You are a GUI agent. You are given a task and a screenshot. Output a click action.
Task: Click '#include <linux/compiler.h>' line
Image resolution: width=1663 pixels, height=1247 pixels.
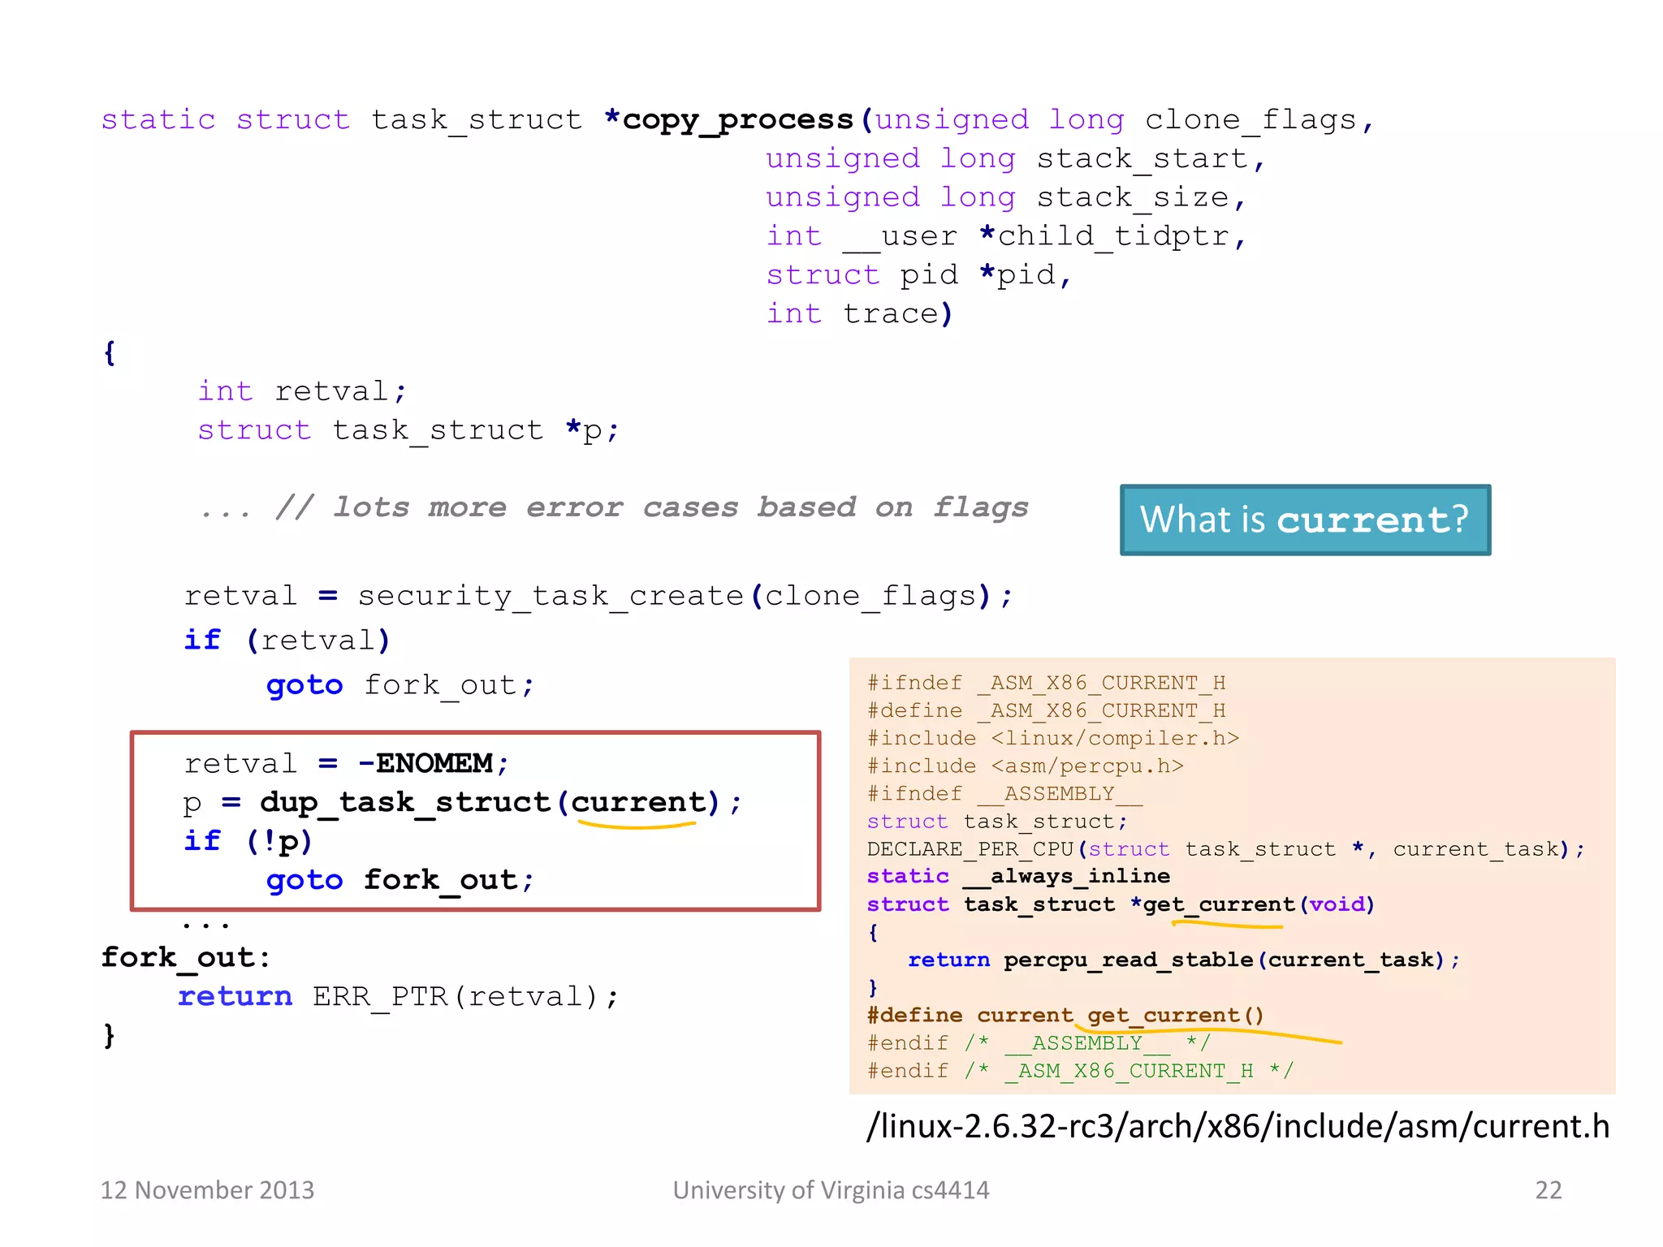point(1053,739)
